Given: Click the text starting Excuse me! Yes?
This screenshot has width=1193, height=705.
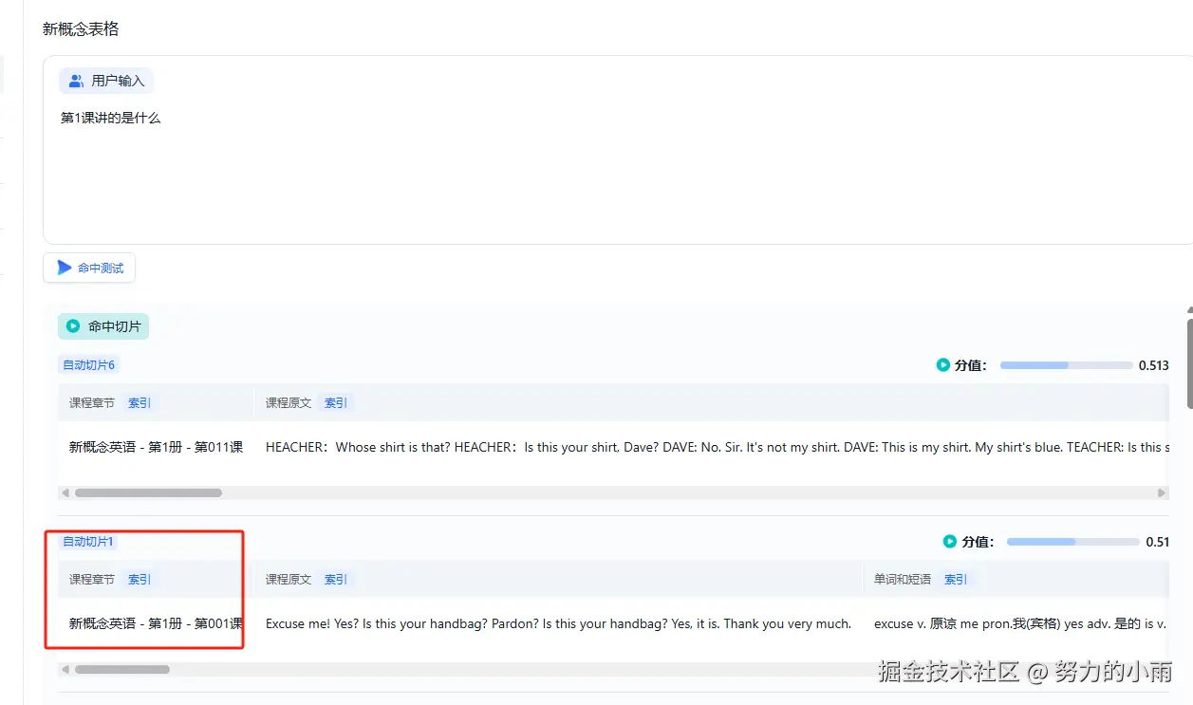Looking at the screenshot, I should pyautogui.click(x=558, y=623).
